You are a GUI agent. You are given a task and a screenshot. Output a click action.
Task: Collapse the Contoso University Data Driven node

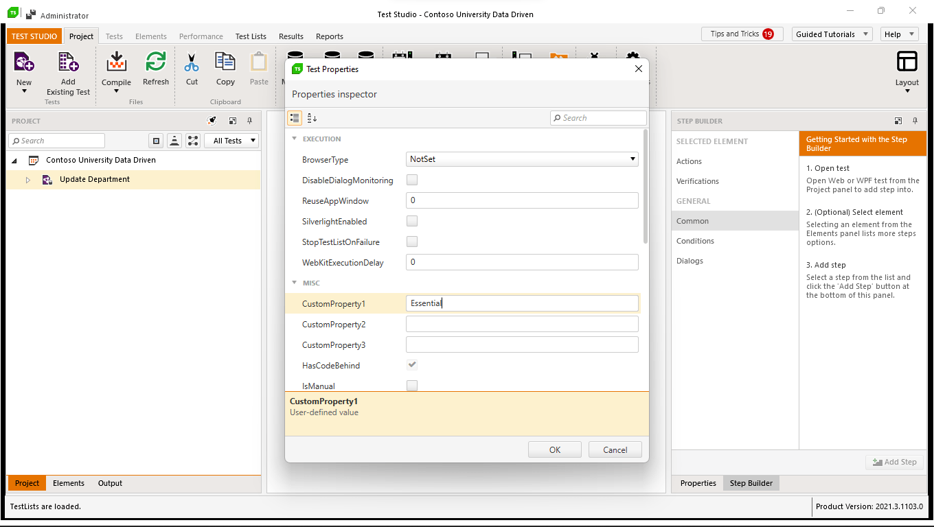[14, 161]
